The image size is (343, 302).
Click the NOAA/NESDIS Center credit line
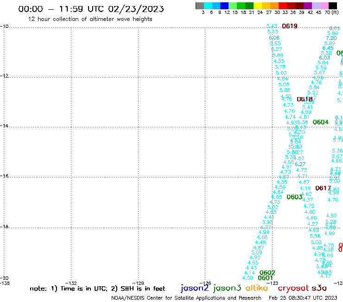pyautogui.click(x=186, y=298)
